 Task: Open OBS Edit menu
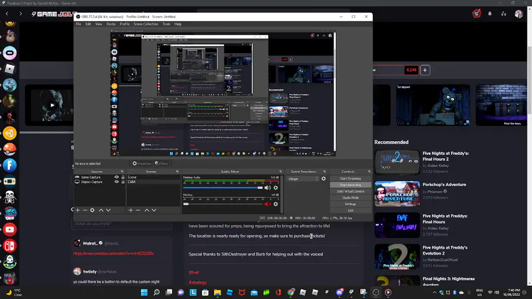tap(88, 24)
